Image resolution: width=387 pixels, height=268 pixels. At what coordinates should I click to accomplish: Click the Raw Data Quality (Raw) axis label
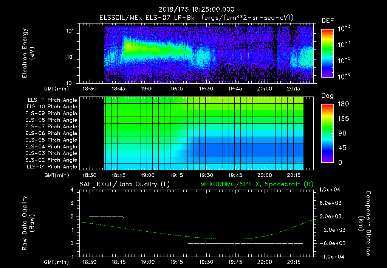(x=28, y=223)
